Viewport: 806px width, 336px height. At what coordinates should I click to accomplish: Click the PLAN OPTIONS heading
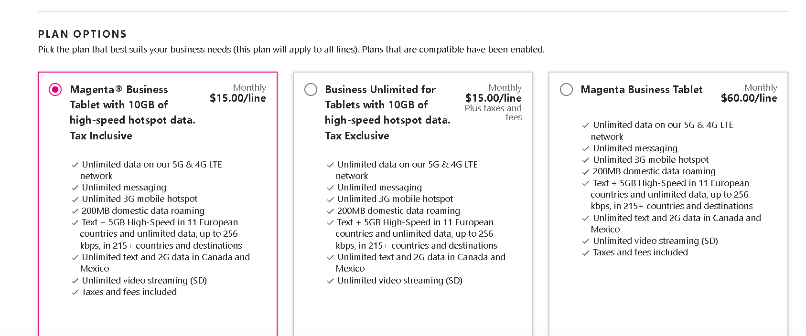[82, 34]
